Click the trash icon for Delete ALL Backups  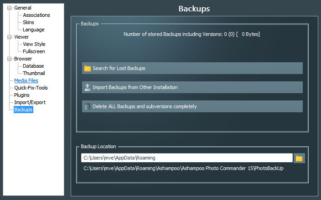(88, 106)
